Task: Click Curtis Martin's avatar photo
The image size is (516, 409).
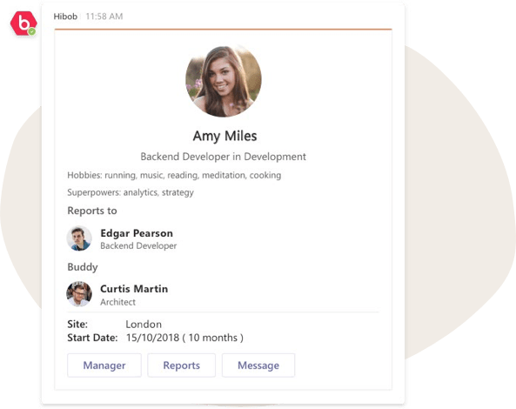Action: [x=79, y=294]
